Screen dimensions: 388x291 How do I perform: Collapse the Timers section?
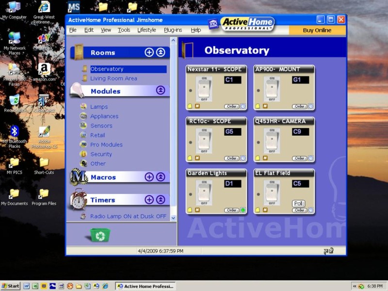161,200
